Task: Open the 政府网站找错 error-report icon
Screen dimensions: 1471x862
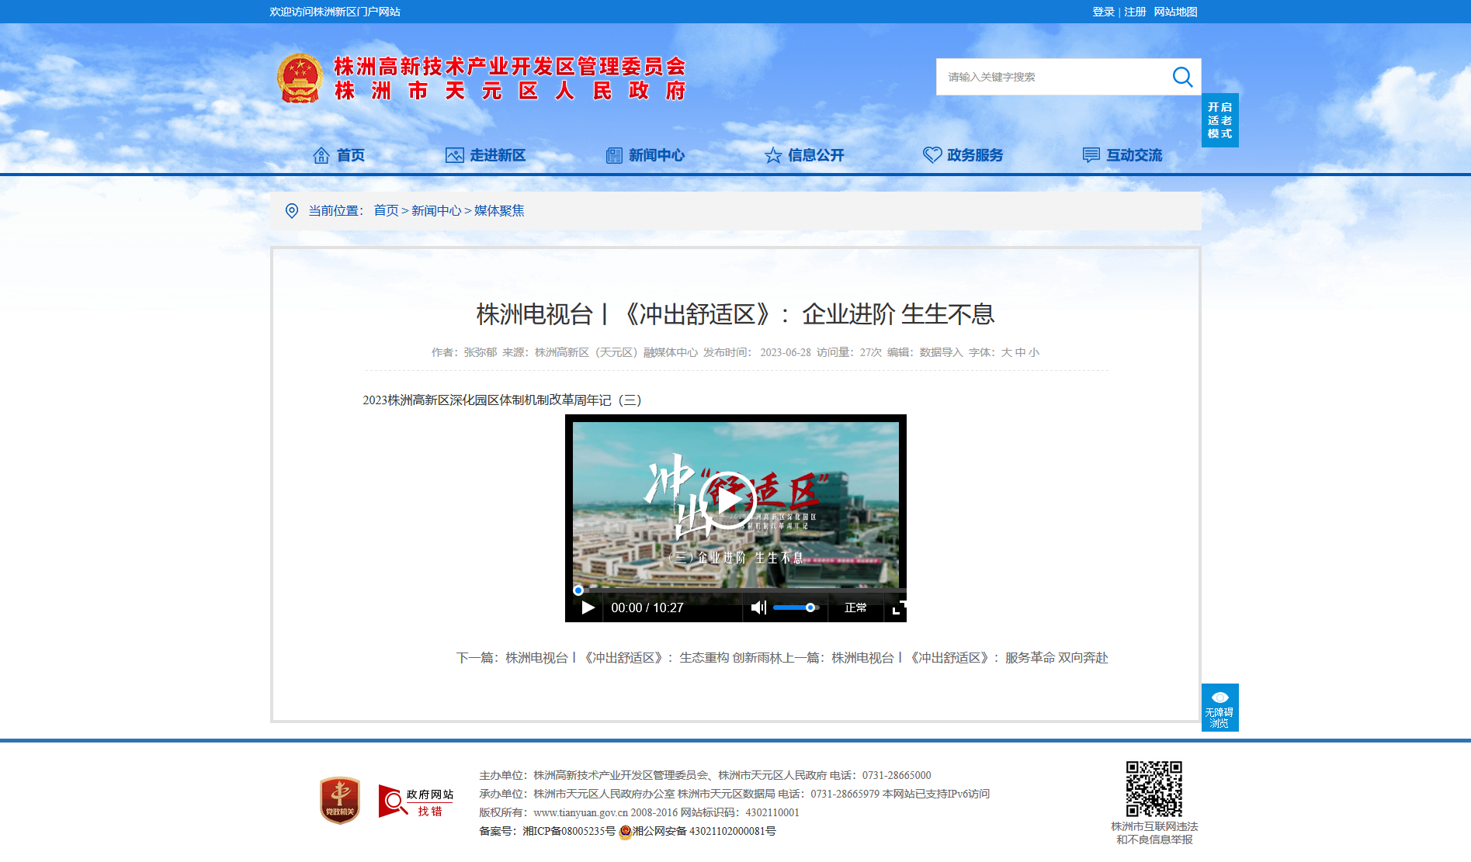Action: pyautogui.click(x=415, y=801)
